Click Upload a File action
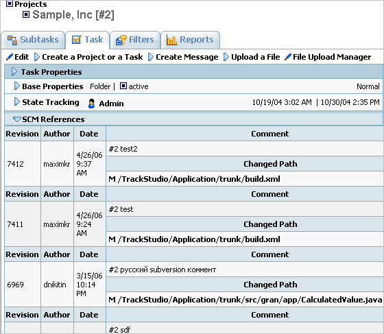 [255, 57]
